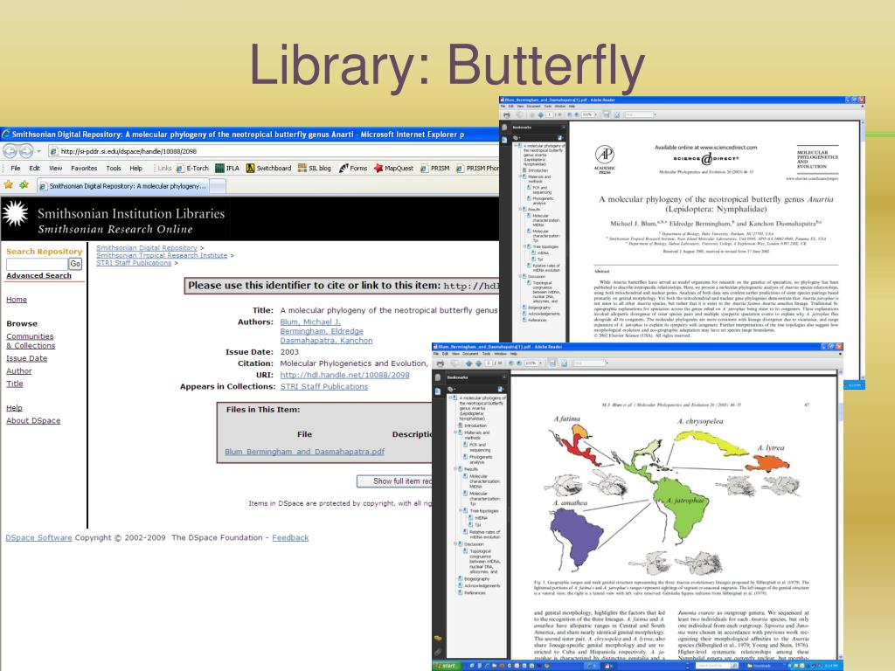Open zoom percentage dropdown in lower Adobe Reader

[x=540, y=363]
